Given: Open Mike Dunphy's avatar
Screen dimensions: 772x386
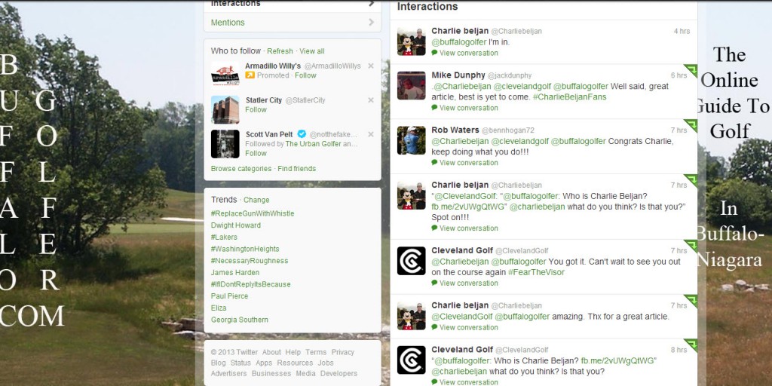Looking at the screenshot, I should click(x=411, y=86).
